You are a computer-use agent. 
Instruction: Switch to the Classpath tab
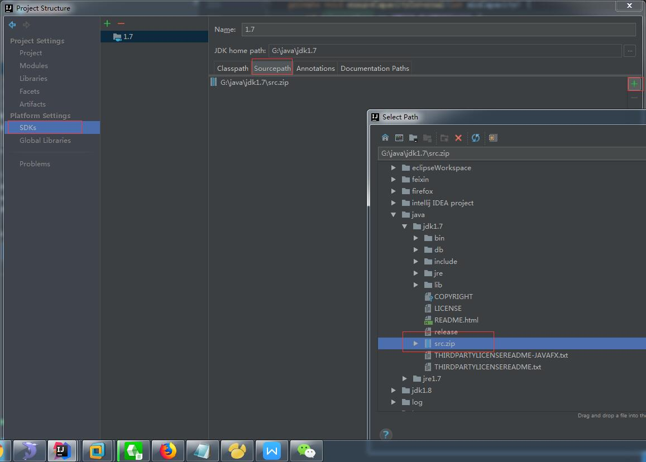pos(232,69)
